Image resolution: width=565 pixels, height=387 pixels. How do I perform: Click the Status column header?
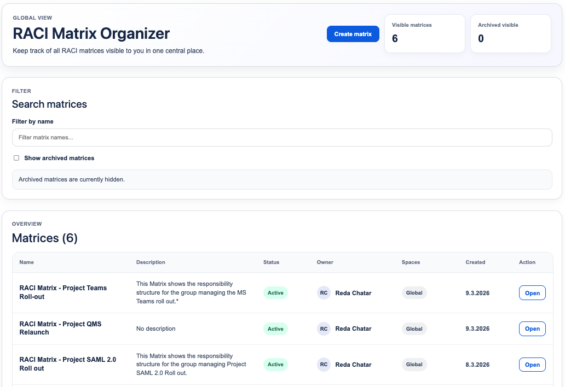pyautogui.click(x=271, y=262)
